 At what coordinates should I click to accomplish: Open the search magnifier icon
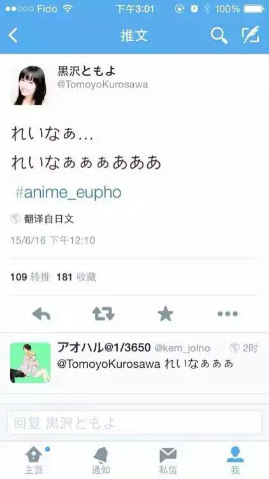click(x=219, y=35)
